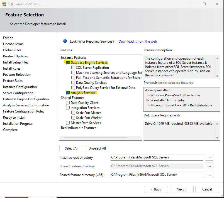
Task: Click the Feature Rules sidebar step
Action: point(13,81)
